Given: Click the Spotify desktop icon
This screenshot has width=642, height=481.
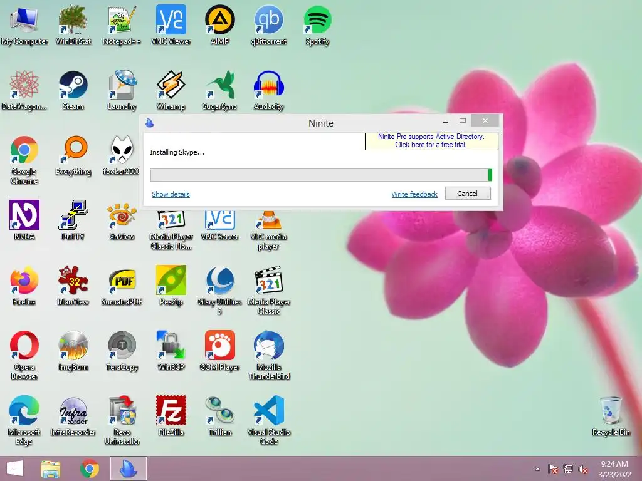Looking at the screenshot, I should point(317,24).
